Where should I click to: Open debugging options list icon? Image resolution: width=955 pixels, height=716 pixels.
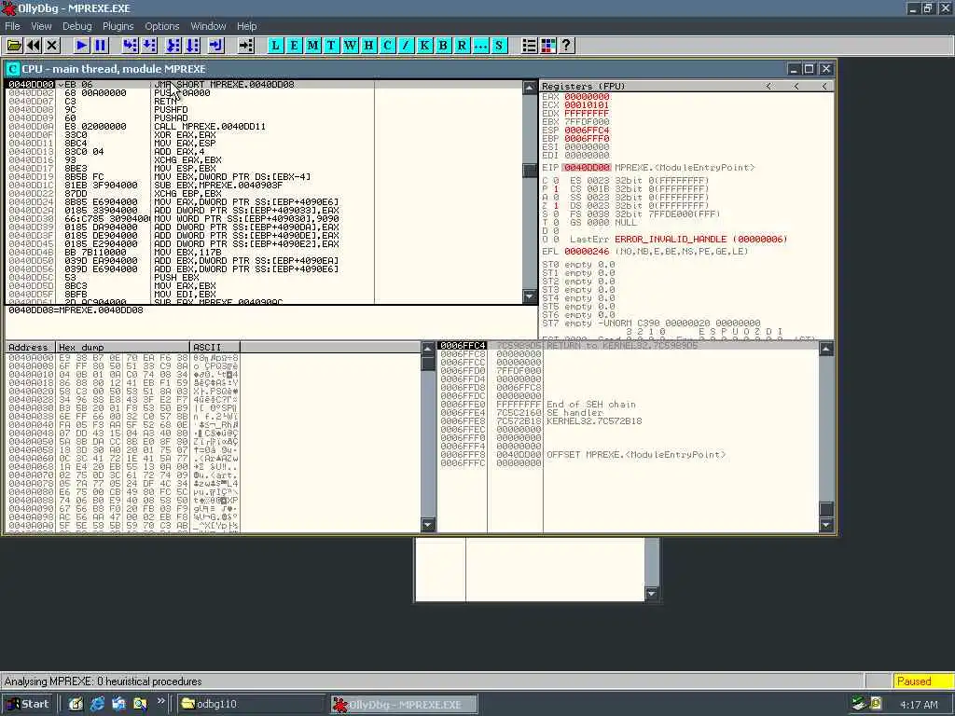530,45
